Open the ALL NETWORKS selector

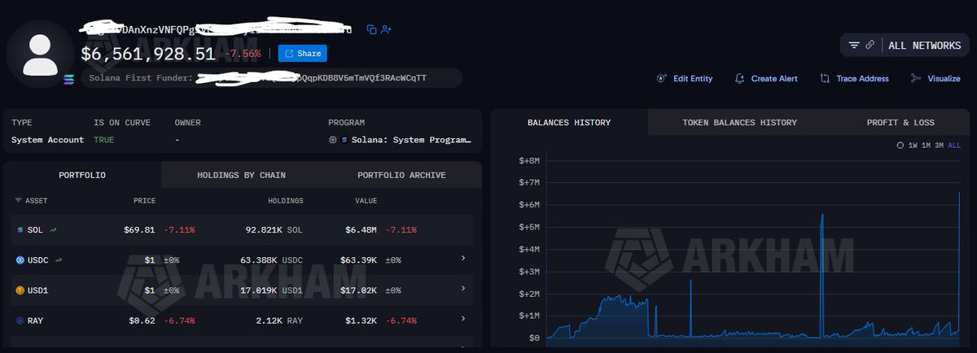point(924,46)
